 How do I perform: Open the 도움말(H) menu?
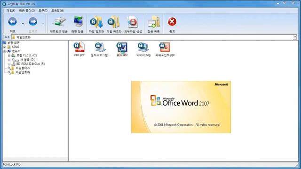click(x=57, y=10)
